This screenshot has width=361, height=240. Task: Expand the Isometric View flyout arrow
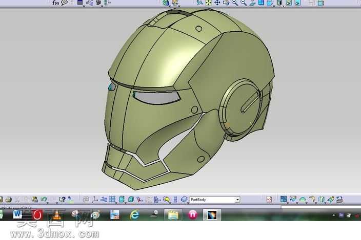click(274, 6)
